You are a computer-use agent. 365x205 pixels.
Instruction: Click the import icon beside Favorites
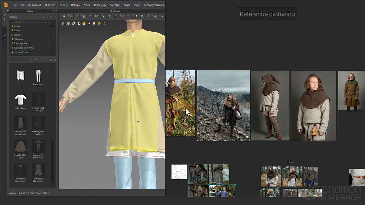(x=47, y=17)
